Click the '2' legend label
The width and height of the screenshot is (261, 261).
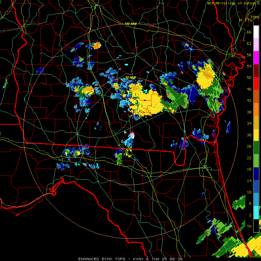click(x=250, y=215)
